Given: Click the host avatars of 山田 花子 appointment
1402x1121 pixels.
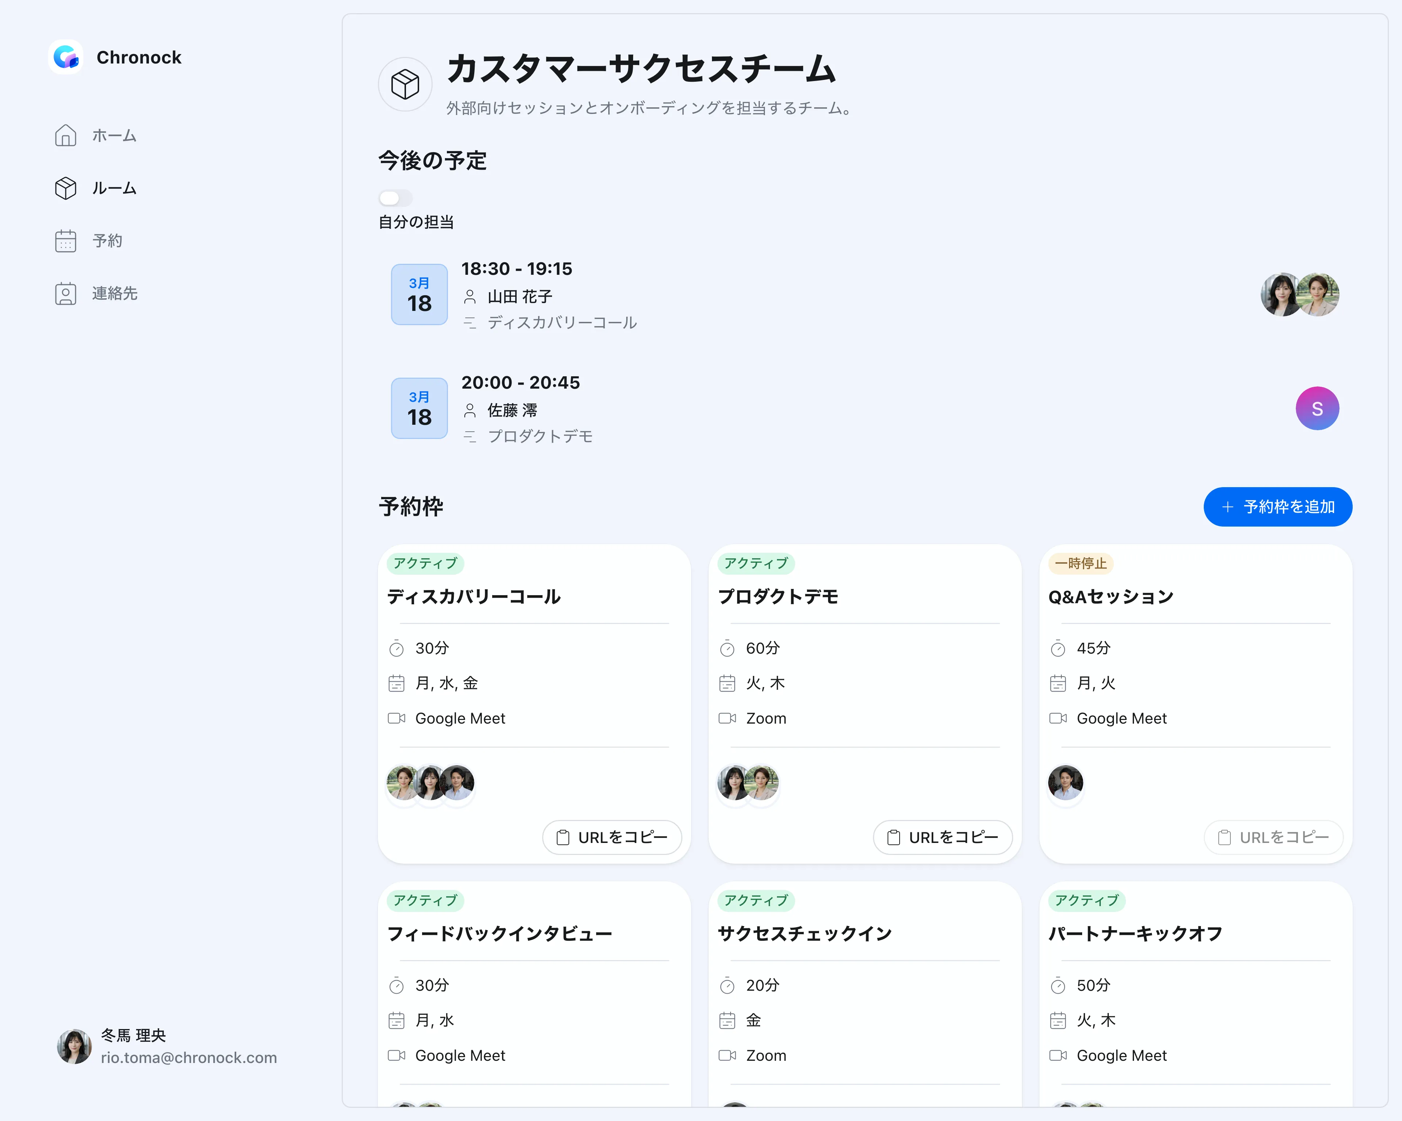Looking at the screenshot, I should pos(1300,294).
